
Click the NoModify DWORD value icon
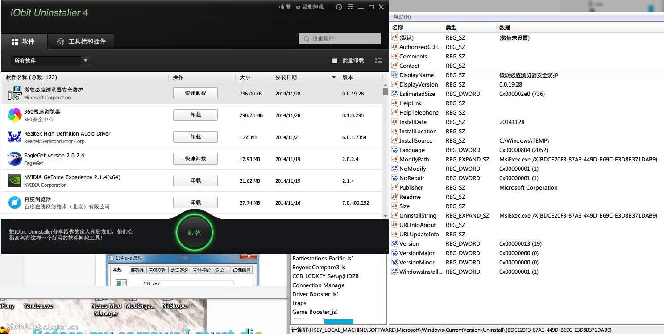tap(394, 169)
